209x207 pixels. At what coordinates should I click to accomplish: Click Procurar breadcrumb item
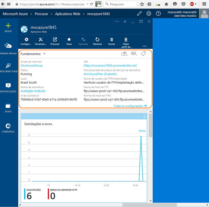[42, 14]
